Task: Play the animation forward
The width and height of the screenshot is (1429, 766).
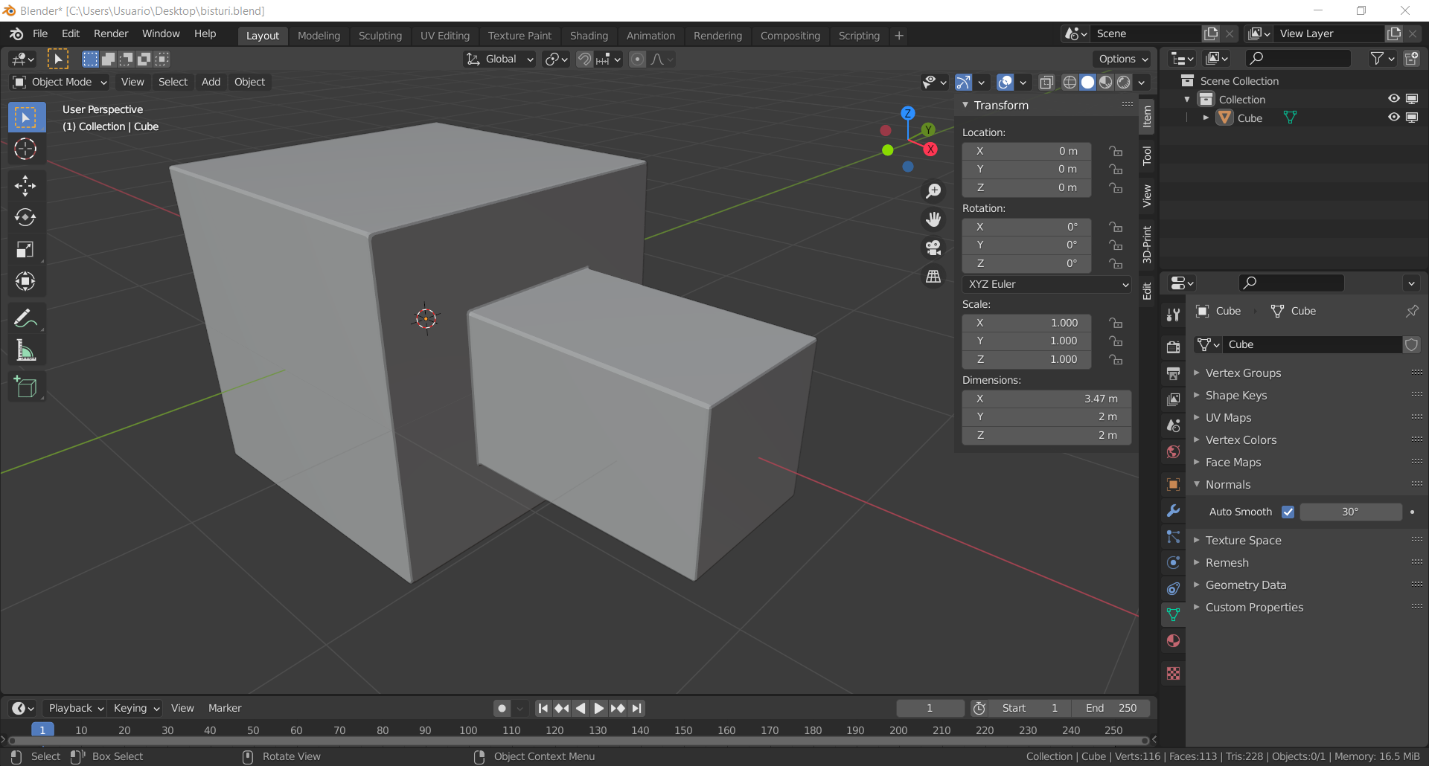Action: pos(599,708)
